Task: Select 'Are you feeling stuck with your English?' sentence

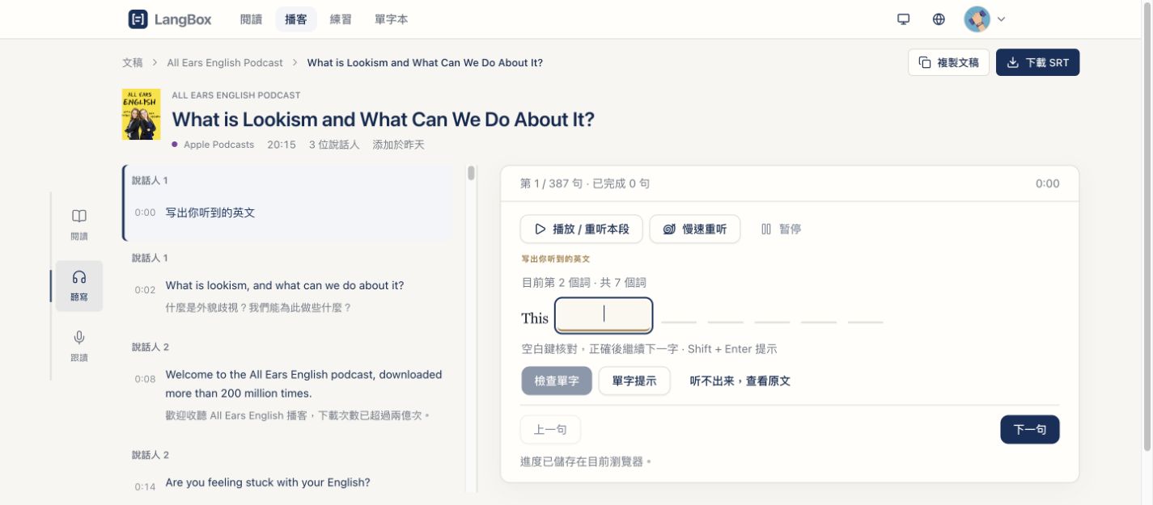Action: pyautogui.click(x=268, y=482)
